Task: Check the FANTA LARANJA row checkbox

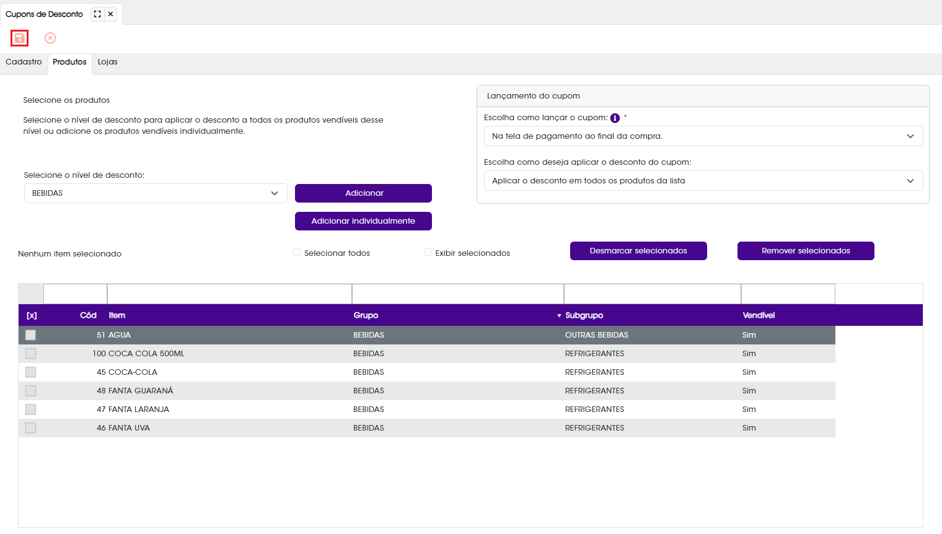Action: click(30, 409)
